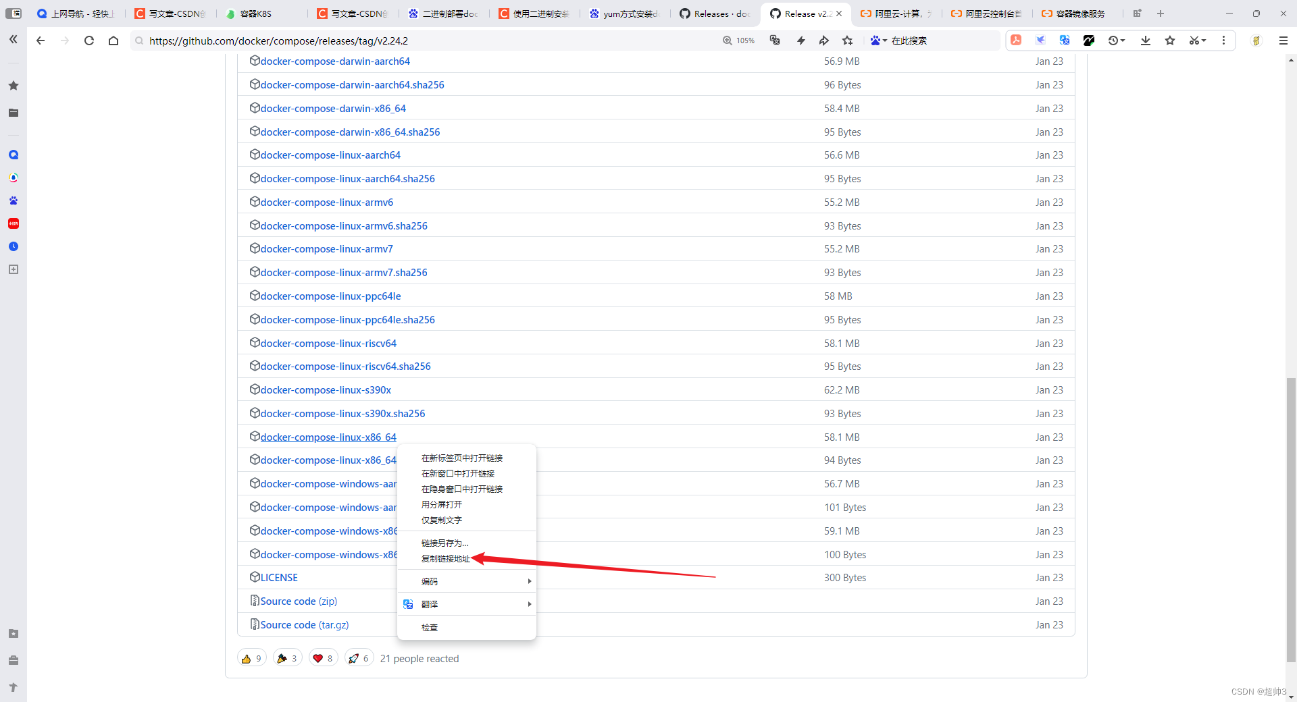Open the translate icon in address bar
The width and height of the screenshot is (1297, 702).
(775, 40)
